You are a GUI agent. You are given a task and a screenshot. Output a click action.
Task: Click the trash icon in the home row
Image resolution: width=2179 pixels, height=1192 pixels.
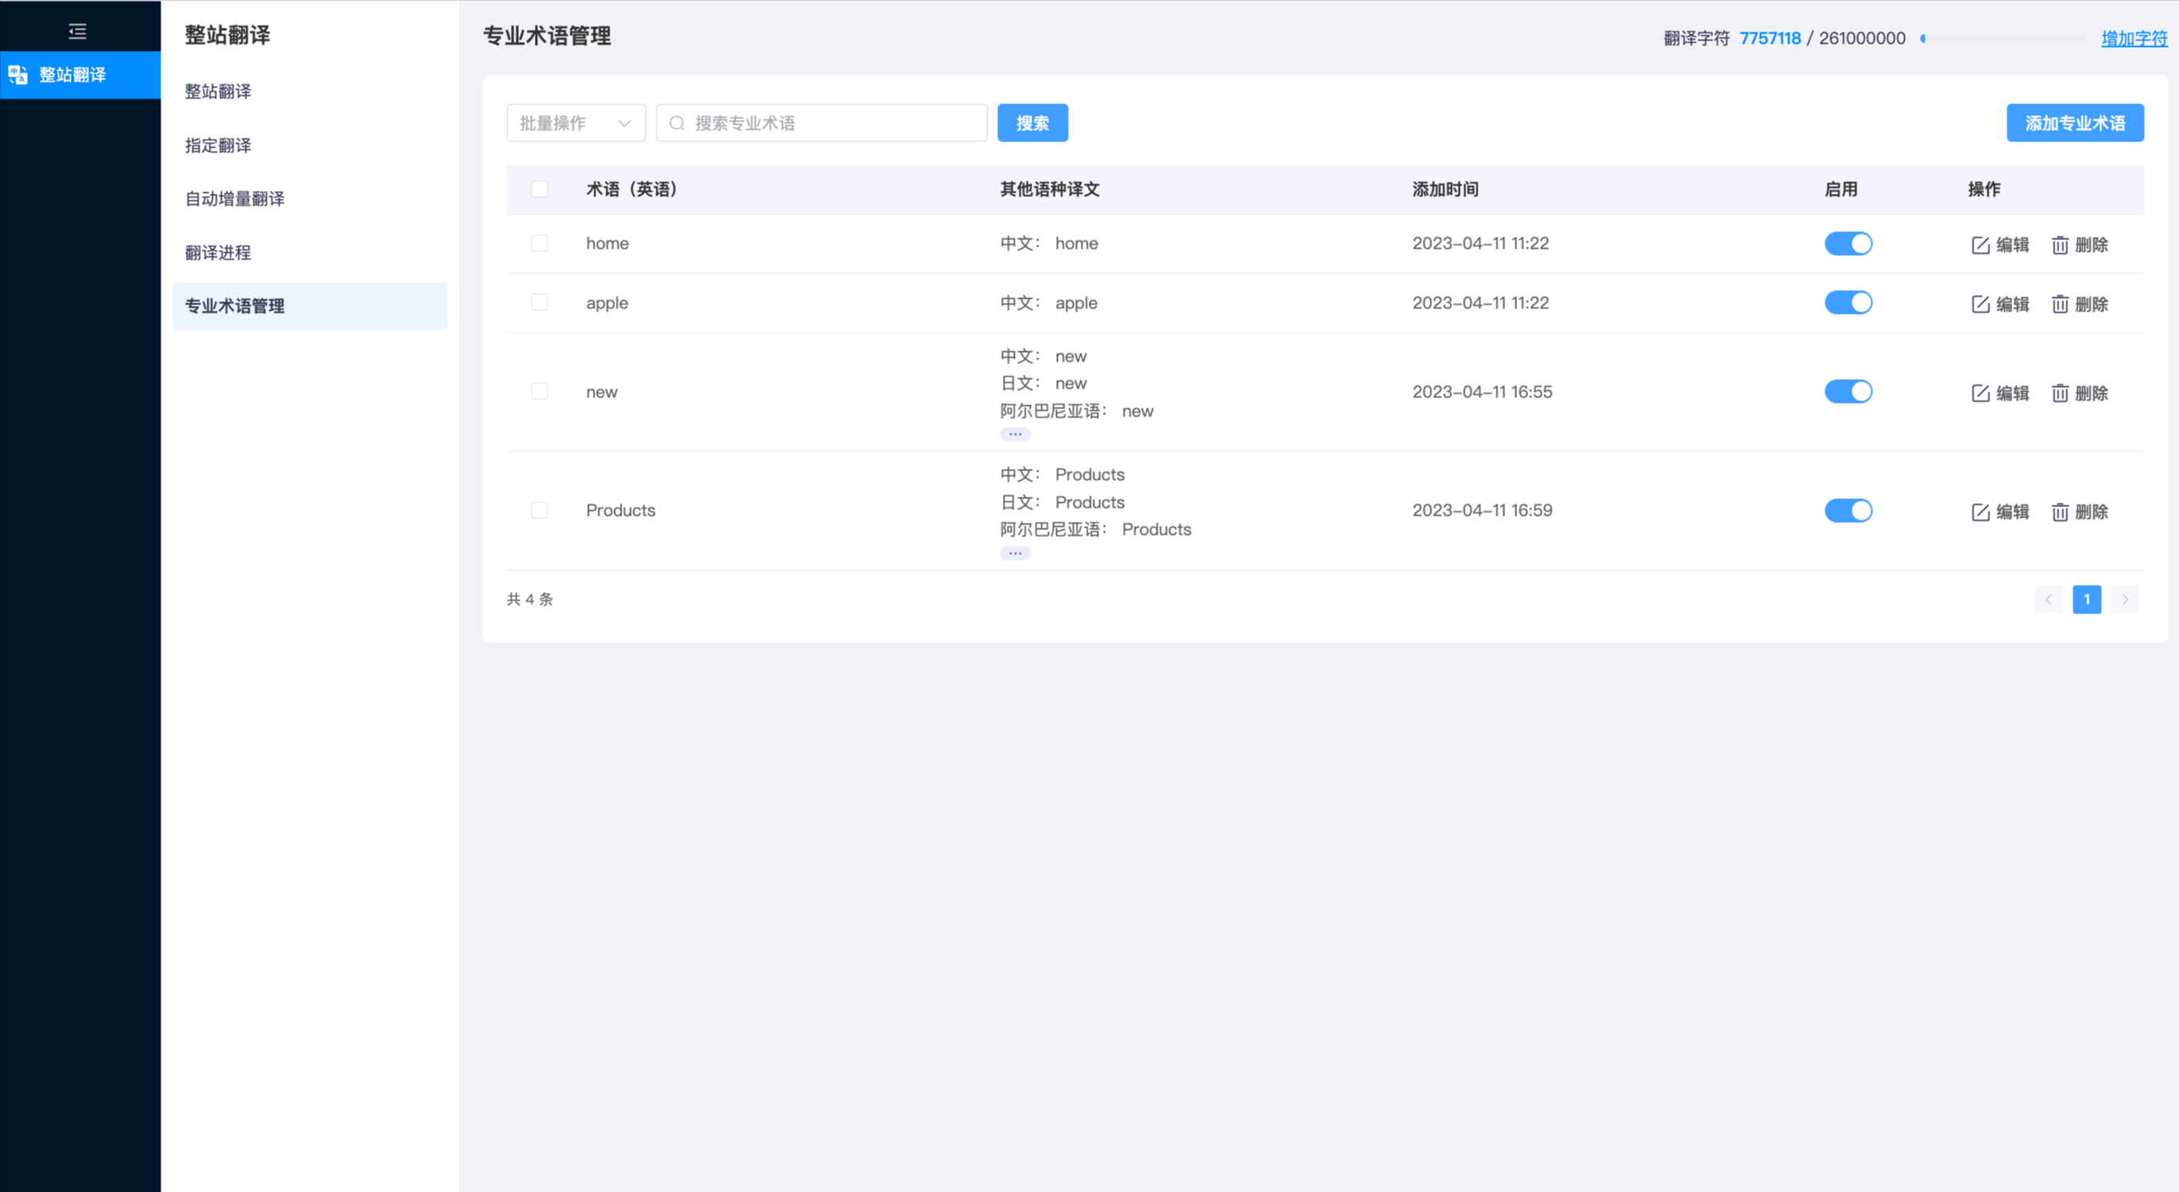tap(2060, 245)
